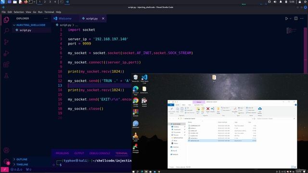Click File tab in File Explorer ribbon
The height and width of the screenshot is (173, 308).
tap(171, 105)
